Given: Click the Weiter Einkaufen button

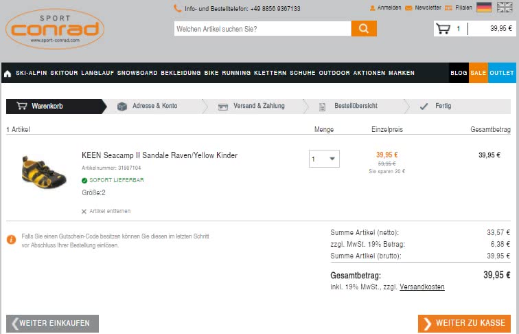Looking at the screenshot, I should 53,324.
